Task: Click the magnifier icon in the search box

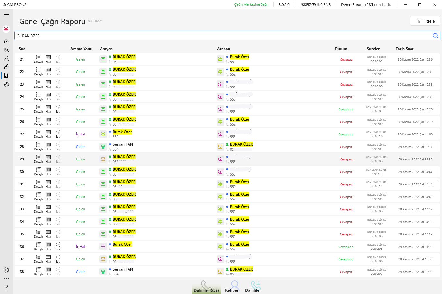Action: click(x=435, y=36)
